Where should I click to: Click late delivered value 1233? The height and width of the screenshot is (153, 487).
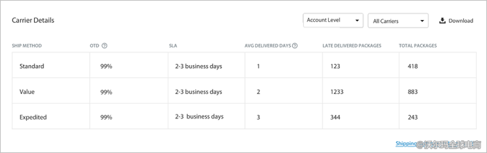pyautogui.click(x=337, y=92)
